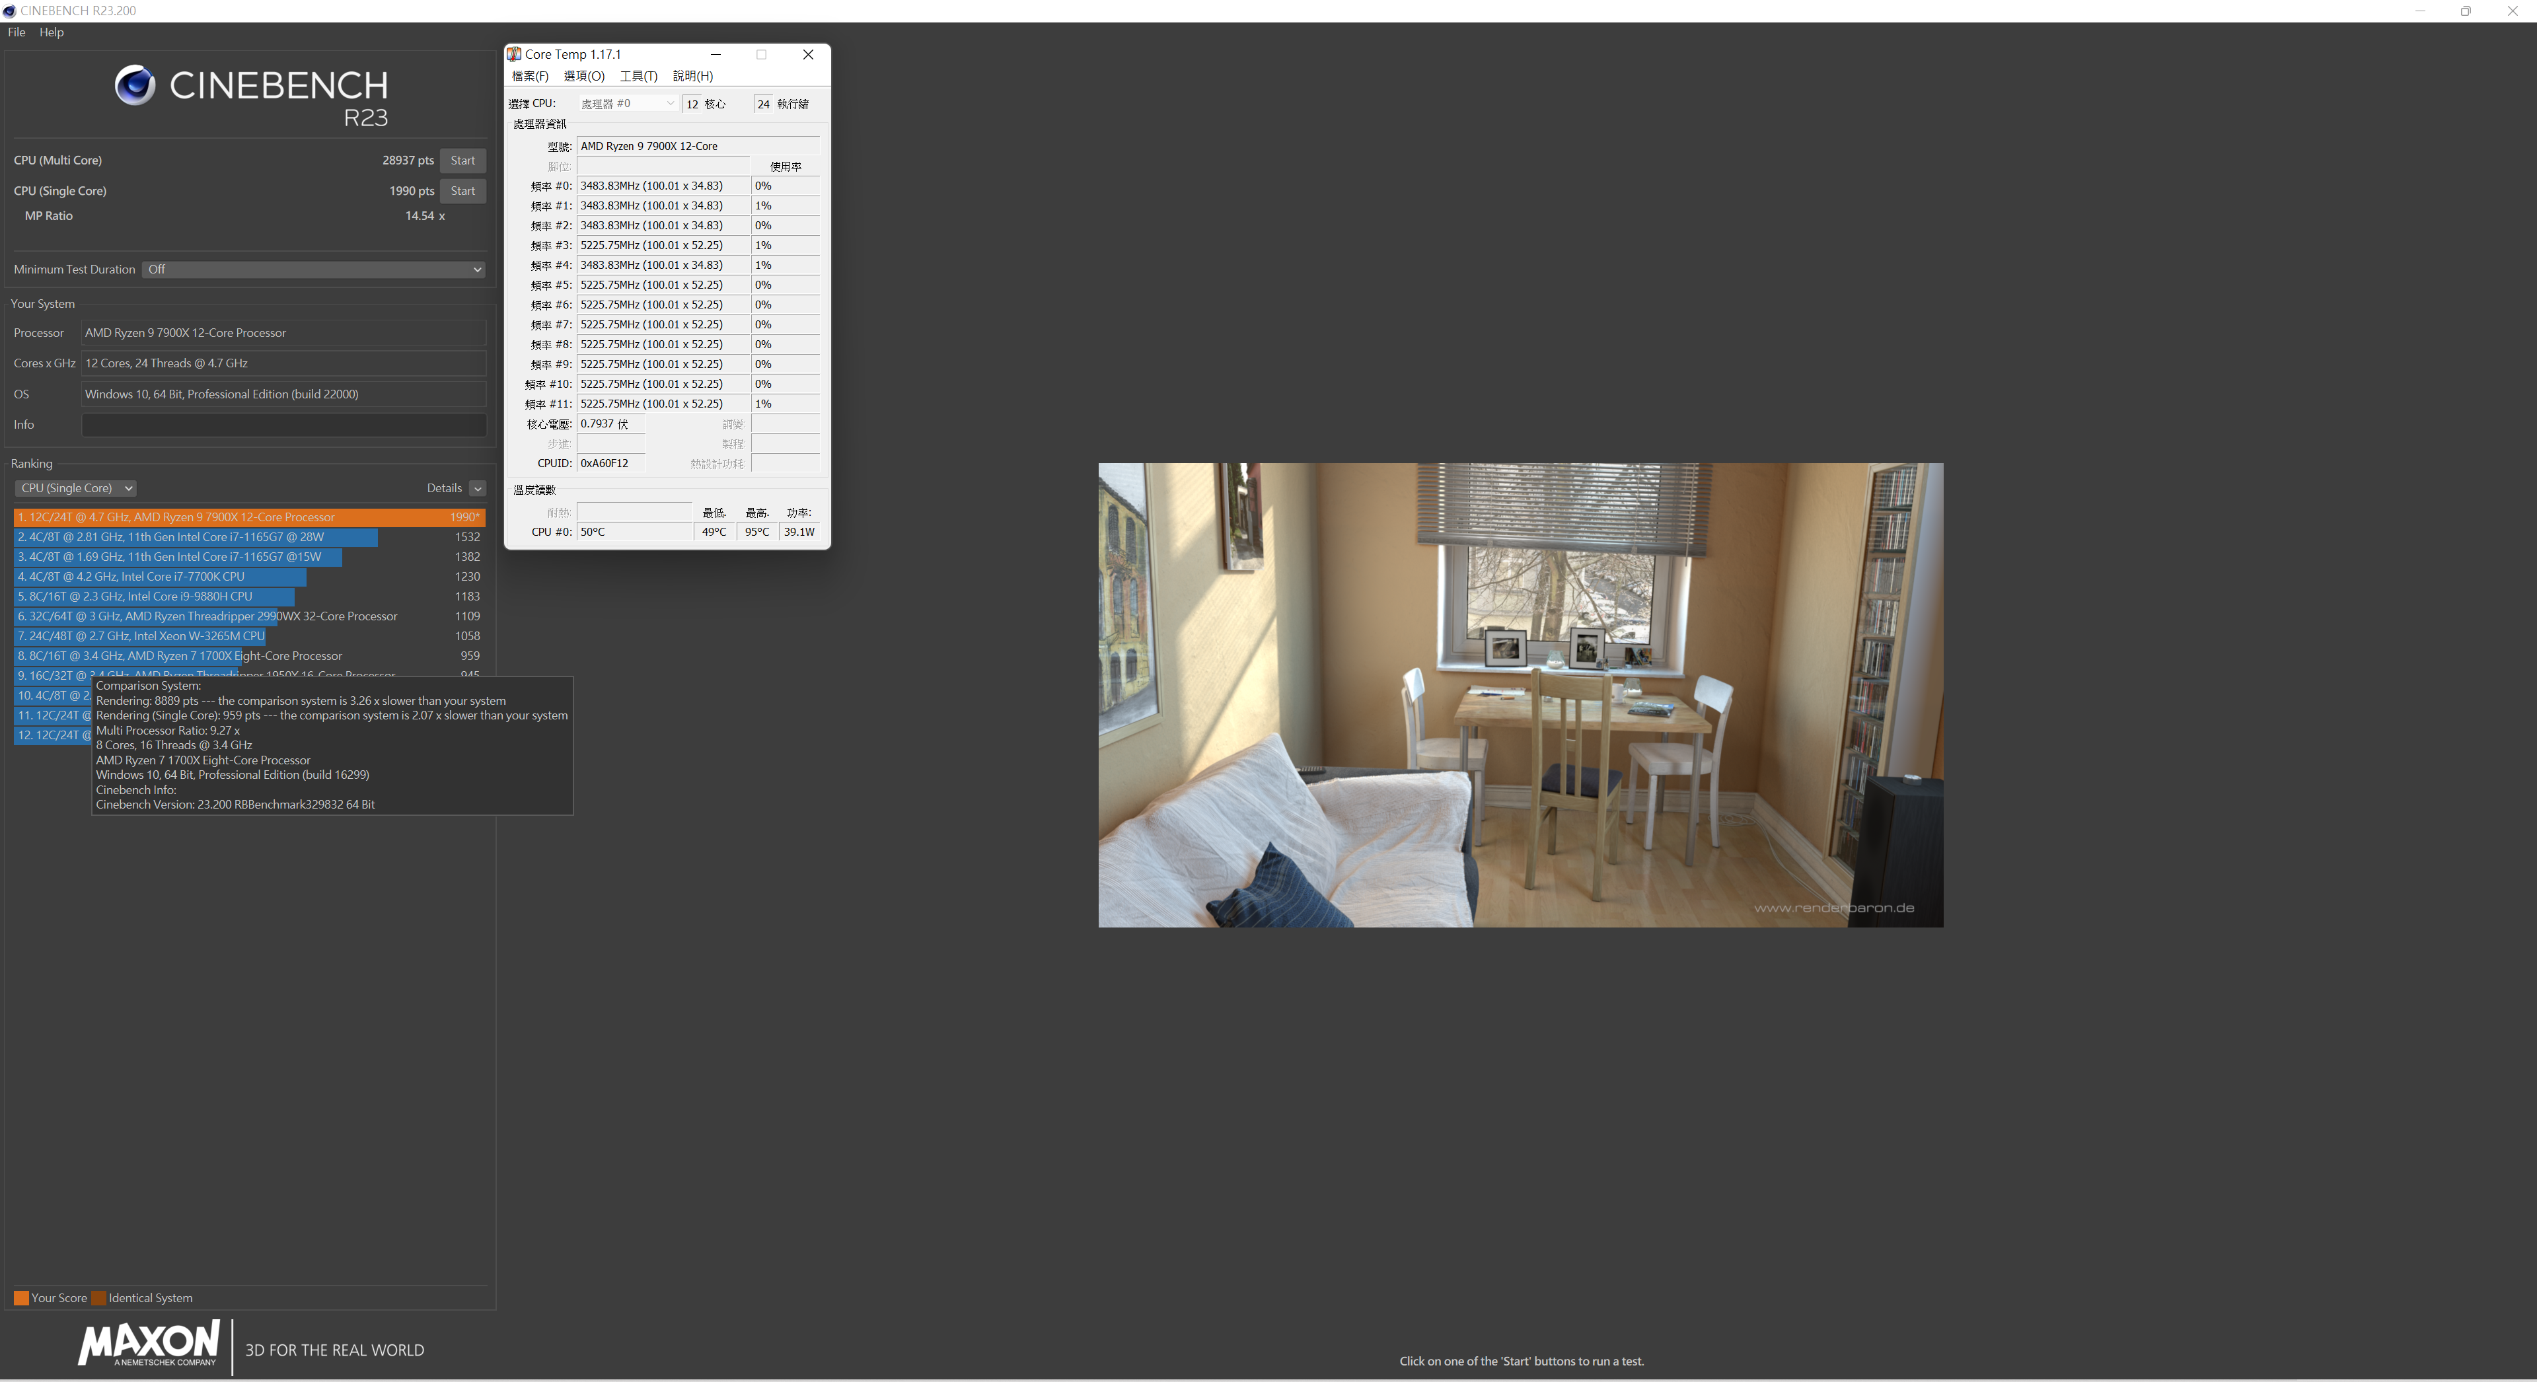
Task: Select the i7-1165G7 @ 28W ranking row
Action: coord(249,537)
